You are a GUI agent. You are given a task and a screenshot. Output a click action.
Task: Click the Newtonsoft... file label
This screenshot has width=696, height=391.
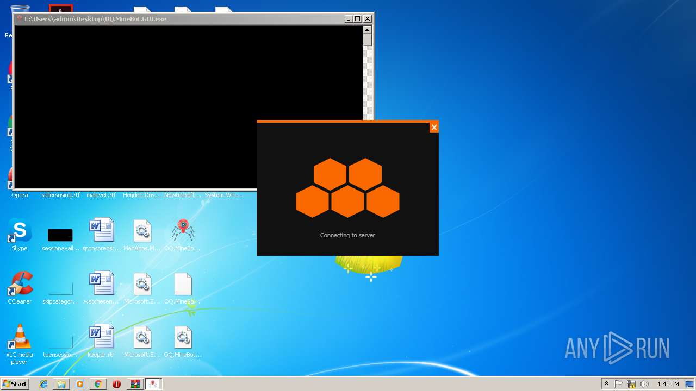(183, 195)
